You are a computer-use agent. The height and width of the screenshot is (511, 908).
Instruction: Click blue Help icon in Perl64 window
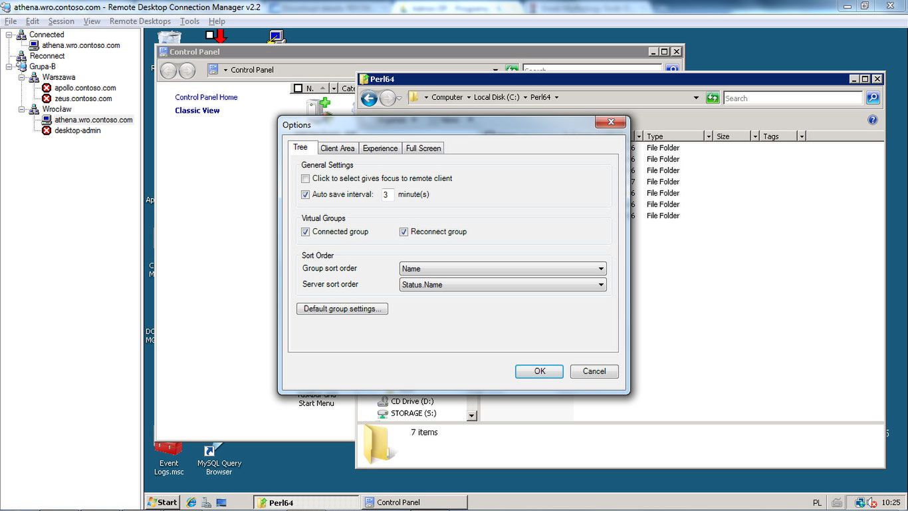point(873,120)
